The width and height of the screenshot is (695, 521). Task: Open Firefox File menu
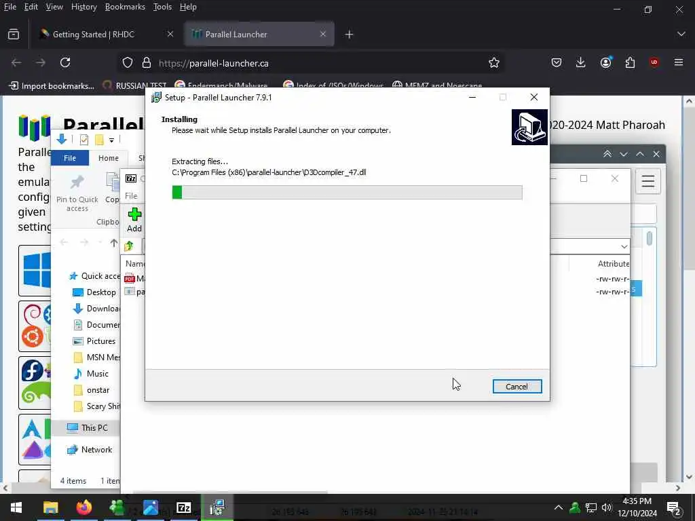point(10,7)
